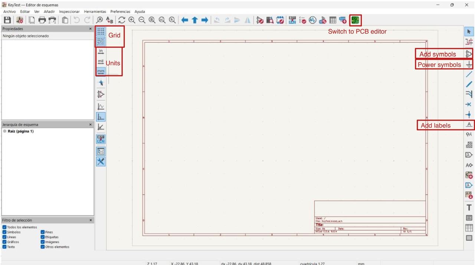Open Find and Replace from the toolbar
The width and height of the screenshot is (475, 265).
(109, 20)
